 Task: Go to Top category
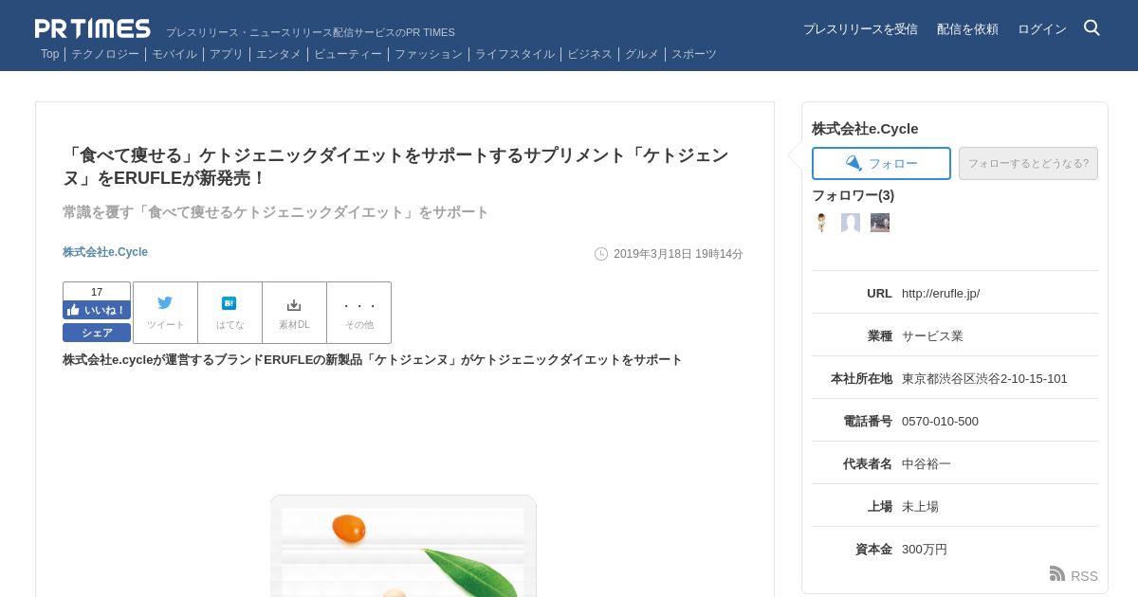pos(49,54)
